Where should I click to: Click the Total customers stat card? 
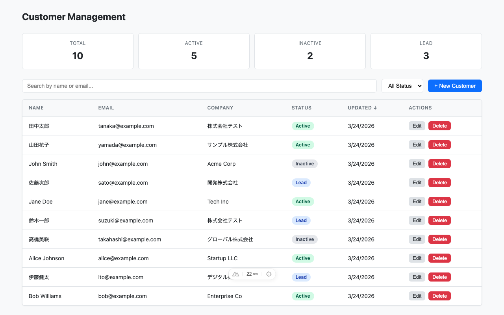[x=78, y=51]
